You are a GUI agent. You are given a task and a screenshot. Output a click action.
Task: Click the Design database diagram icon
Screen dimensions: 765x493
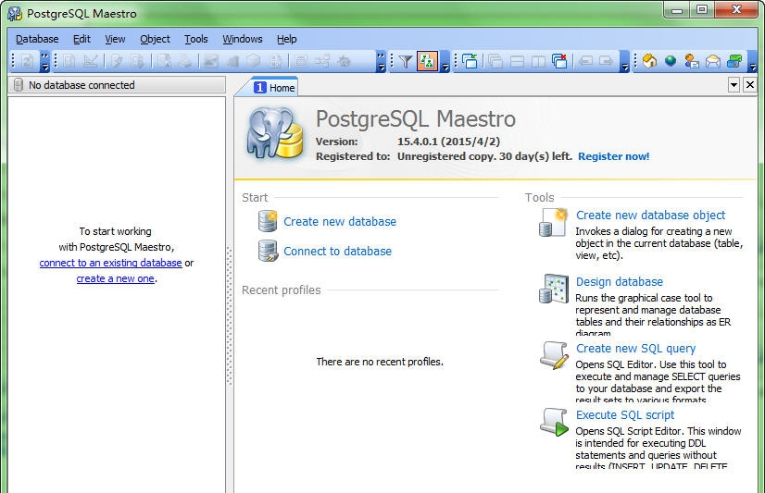[554, 289]
